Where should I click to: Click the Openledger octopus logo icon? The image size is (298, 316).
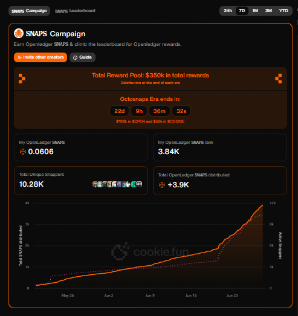click(x=19, y=33)
